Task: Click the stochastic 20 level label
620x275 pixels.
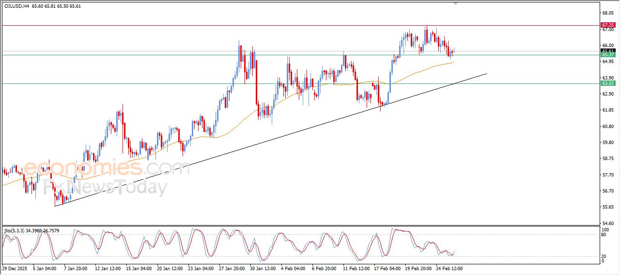Action: 603,256
